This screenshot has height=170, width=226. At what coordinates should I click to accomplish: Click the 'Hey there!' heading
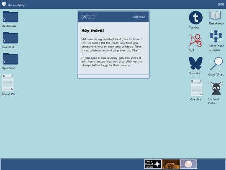[92, 31]
